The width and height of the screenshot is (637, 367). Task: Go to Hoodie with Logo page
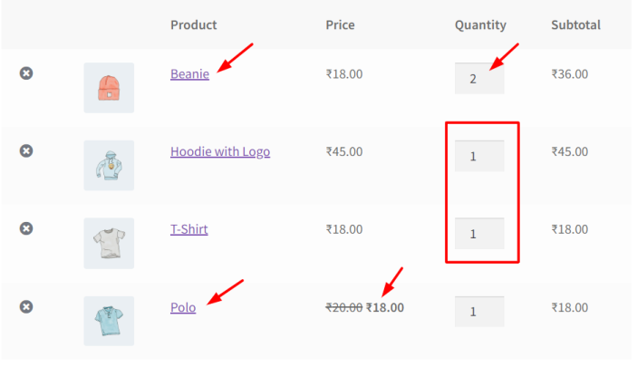click(219, 151)
